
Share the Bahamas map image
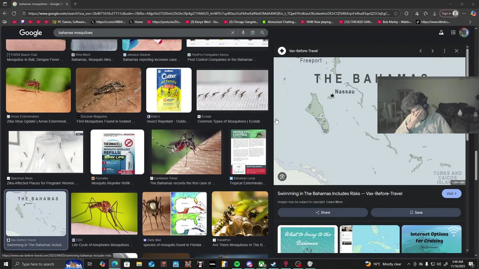click(x=323, y=213)
